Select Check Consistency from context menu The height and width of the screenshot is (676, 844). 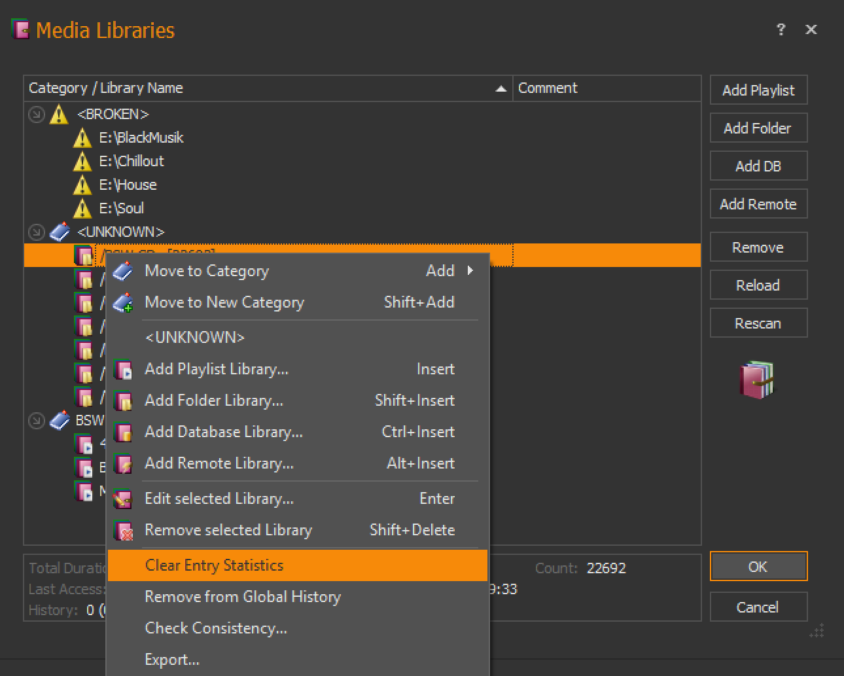pyautogui.click(x=216, y=628)
